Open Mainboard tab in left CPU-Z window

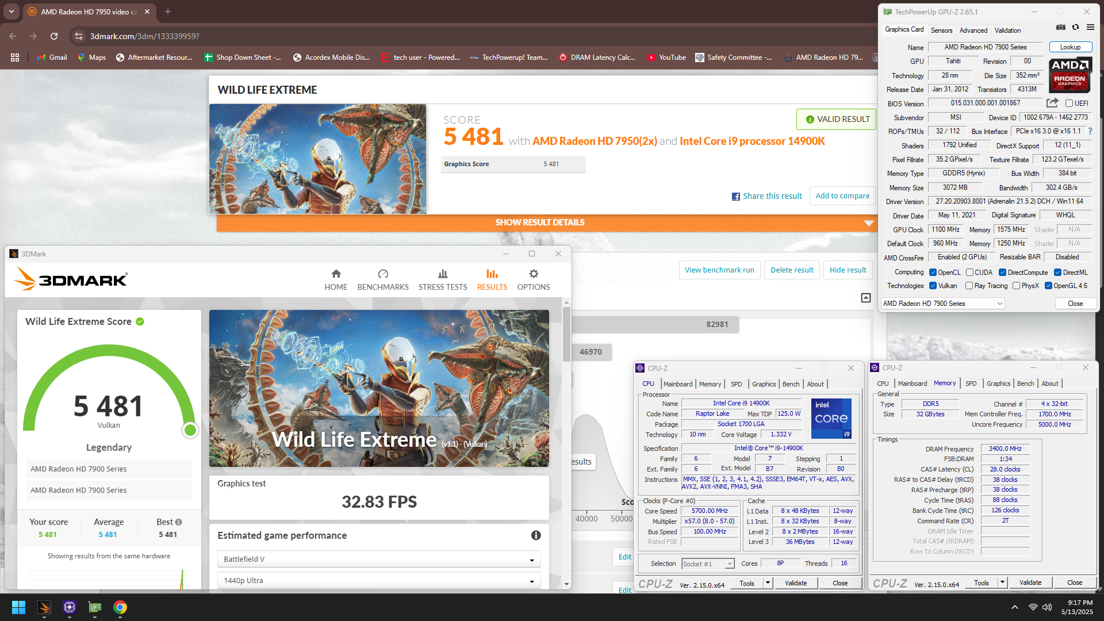click(x=678, y=384)
